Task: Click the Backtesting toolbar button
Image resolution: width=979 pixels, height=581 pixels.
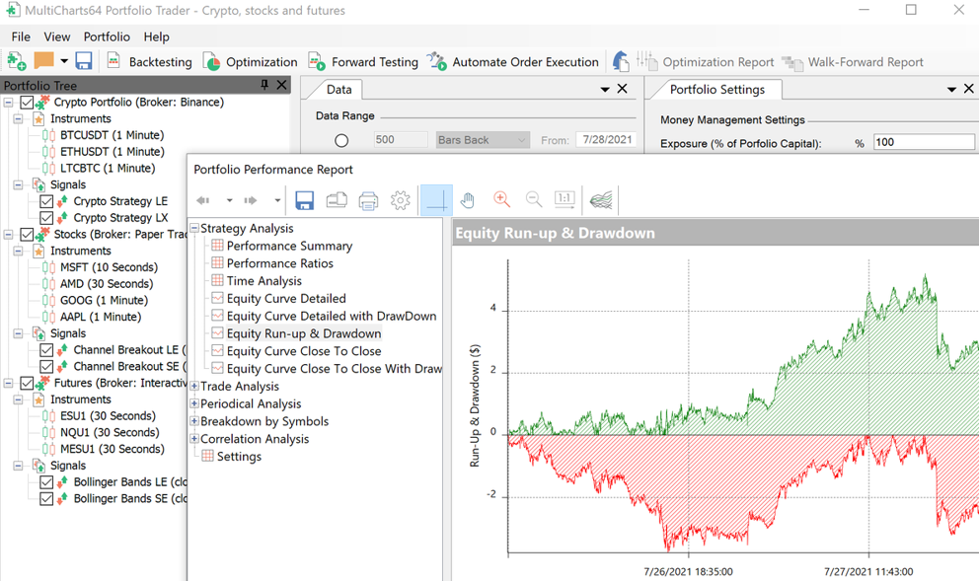Action: tap(150, 62)
